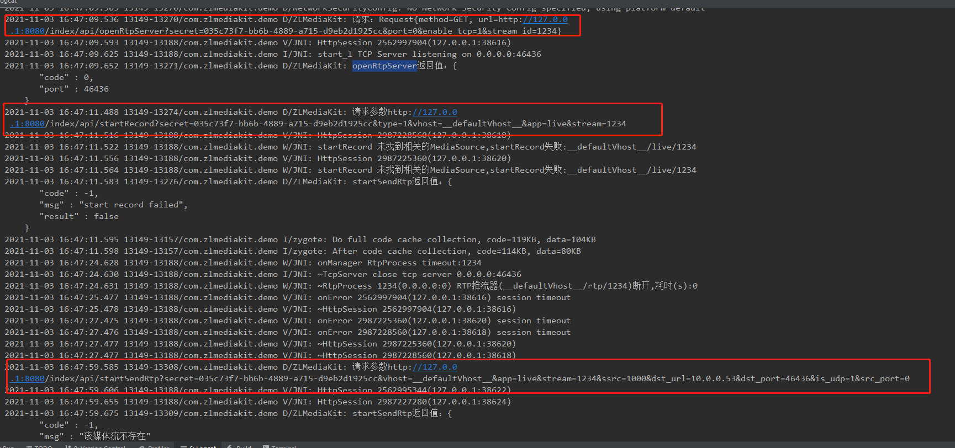Open the //127.0.0 link on the 16:47:59.585 line
The height and width of the screenshot is (448, 955).
[x=435, y=367]
